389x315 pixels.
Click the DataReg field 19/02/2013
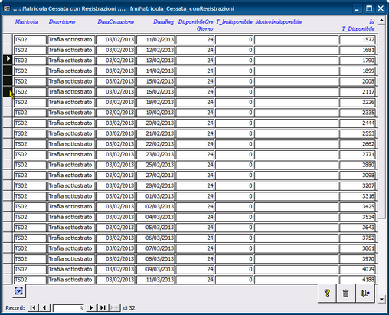click(155, 113)
